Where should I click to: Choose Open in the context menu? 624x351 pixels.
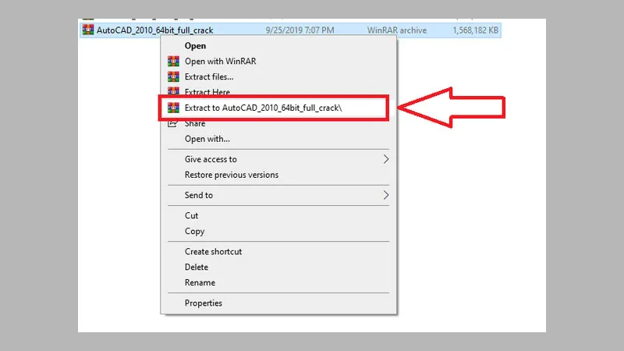(195, 46)
